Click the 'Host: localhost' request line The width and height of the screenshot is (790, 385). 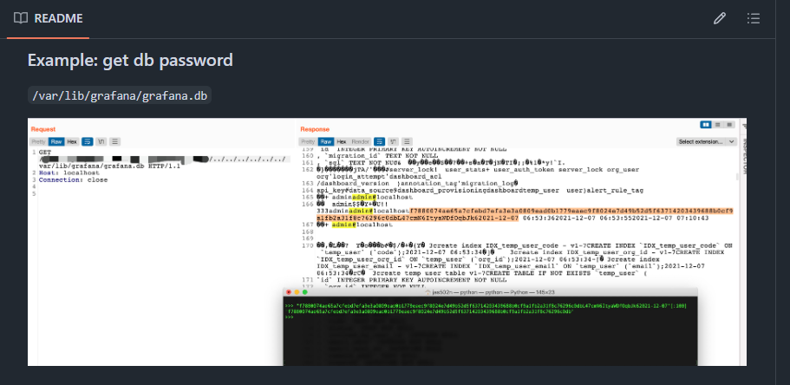[x=69, y=173]
